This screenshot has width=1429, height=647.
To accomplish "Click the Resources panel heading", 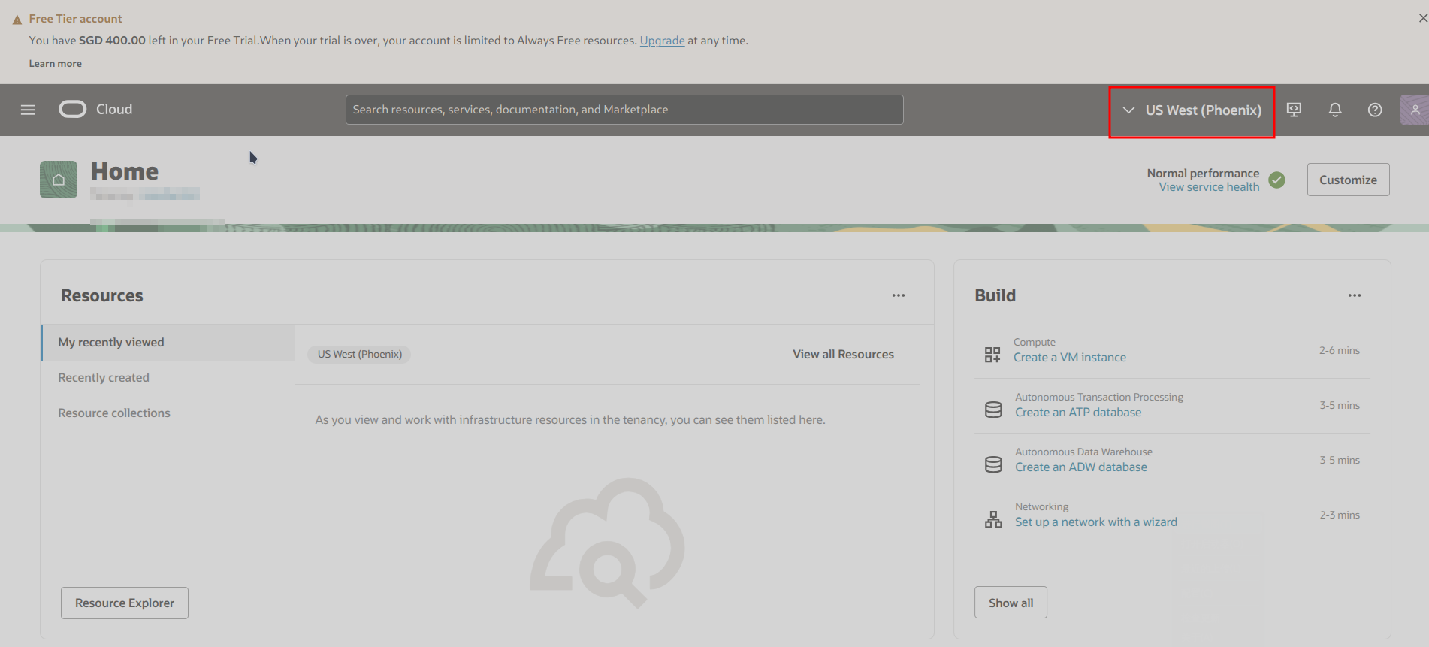I will point(102,296).
